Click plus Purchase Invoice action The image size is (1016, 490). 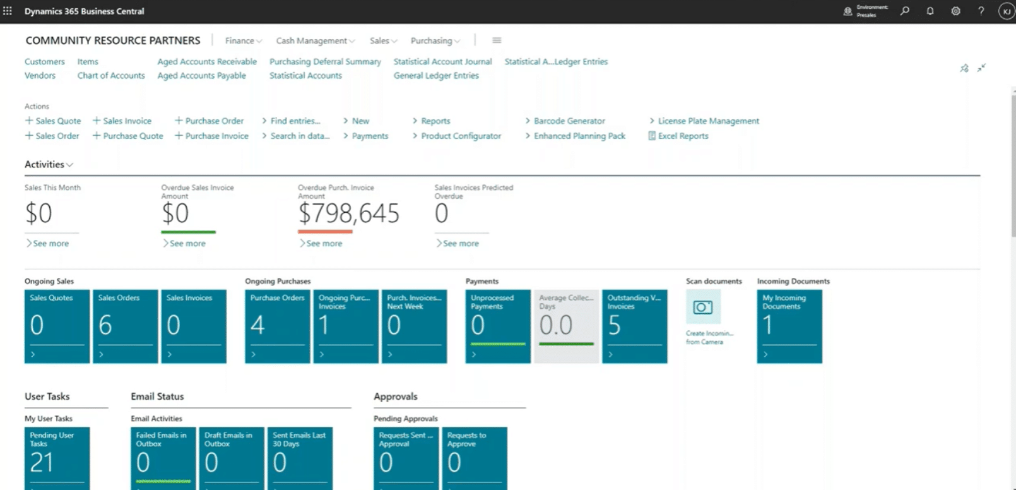coord(212,136)
